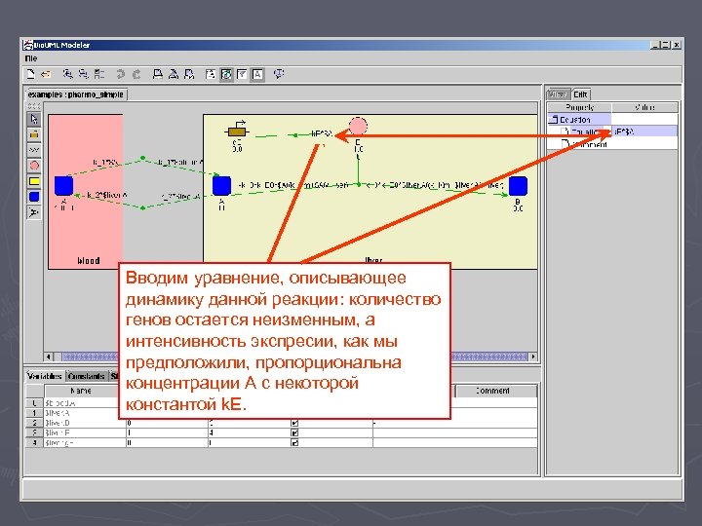702x526 pixels.
Task: Select the blue square substance tool
Action: click(34, 197)
